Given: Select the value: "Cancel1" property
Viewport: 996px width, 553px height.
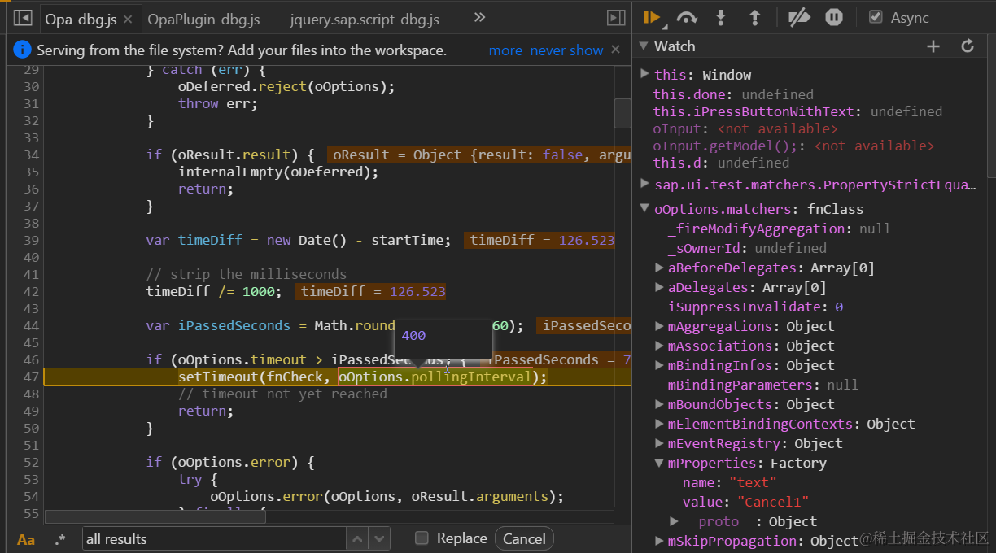Looking at the screenshot, I should (746, 502).
